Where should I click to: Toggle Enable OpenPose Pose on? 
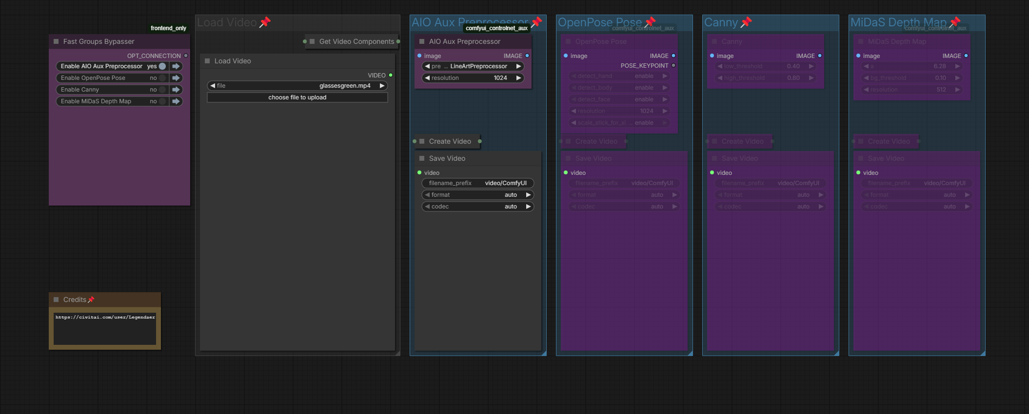click(162, 78)
